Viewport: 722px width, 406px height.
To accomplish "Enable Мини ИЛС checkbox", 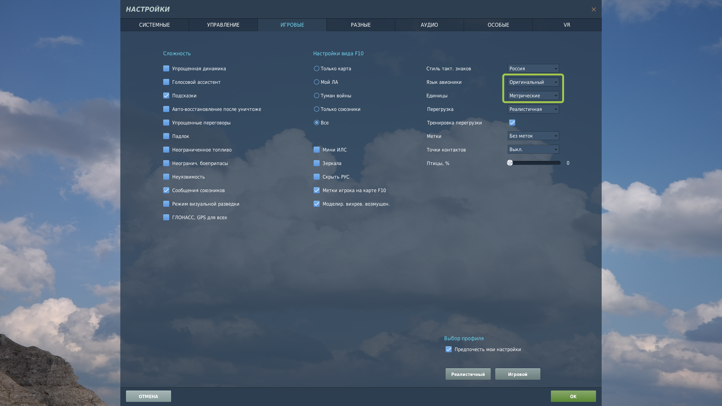I will pyautogui.click(x=317, y=150).
